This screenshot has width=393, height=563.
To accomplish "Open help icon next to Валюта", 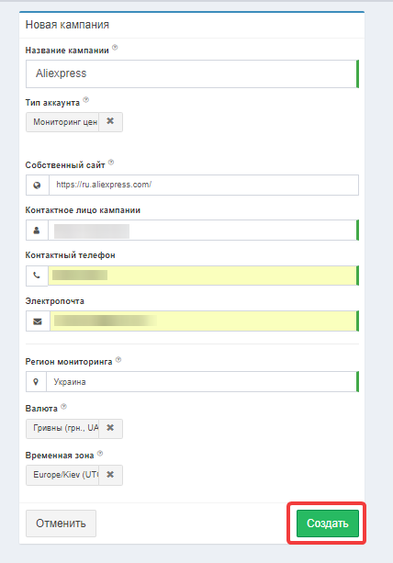I will [64, 407].
